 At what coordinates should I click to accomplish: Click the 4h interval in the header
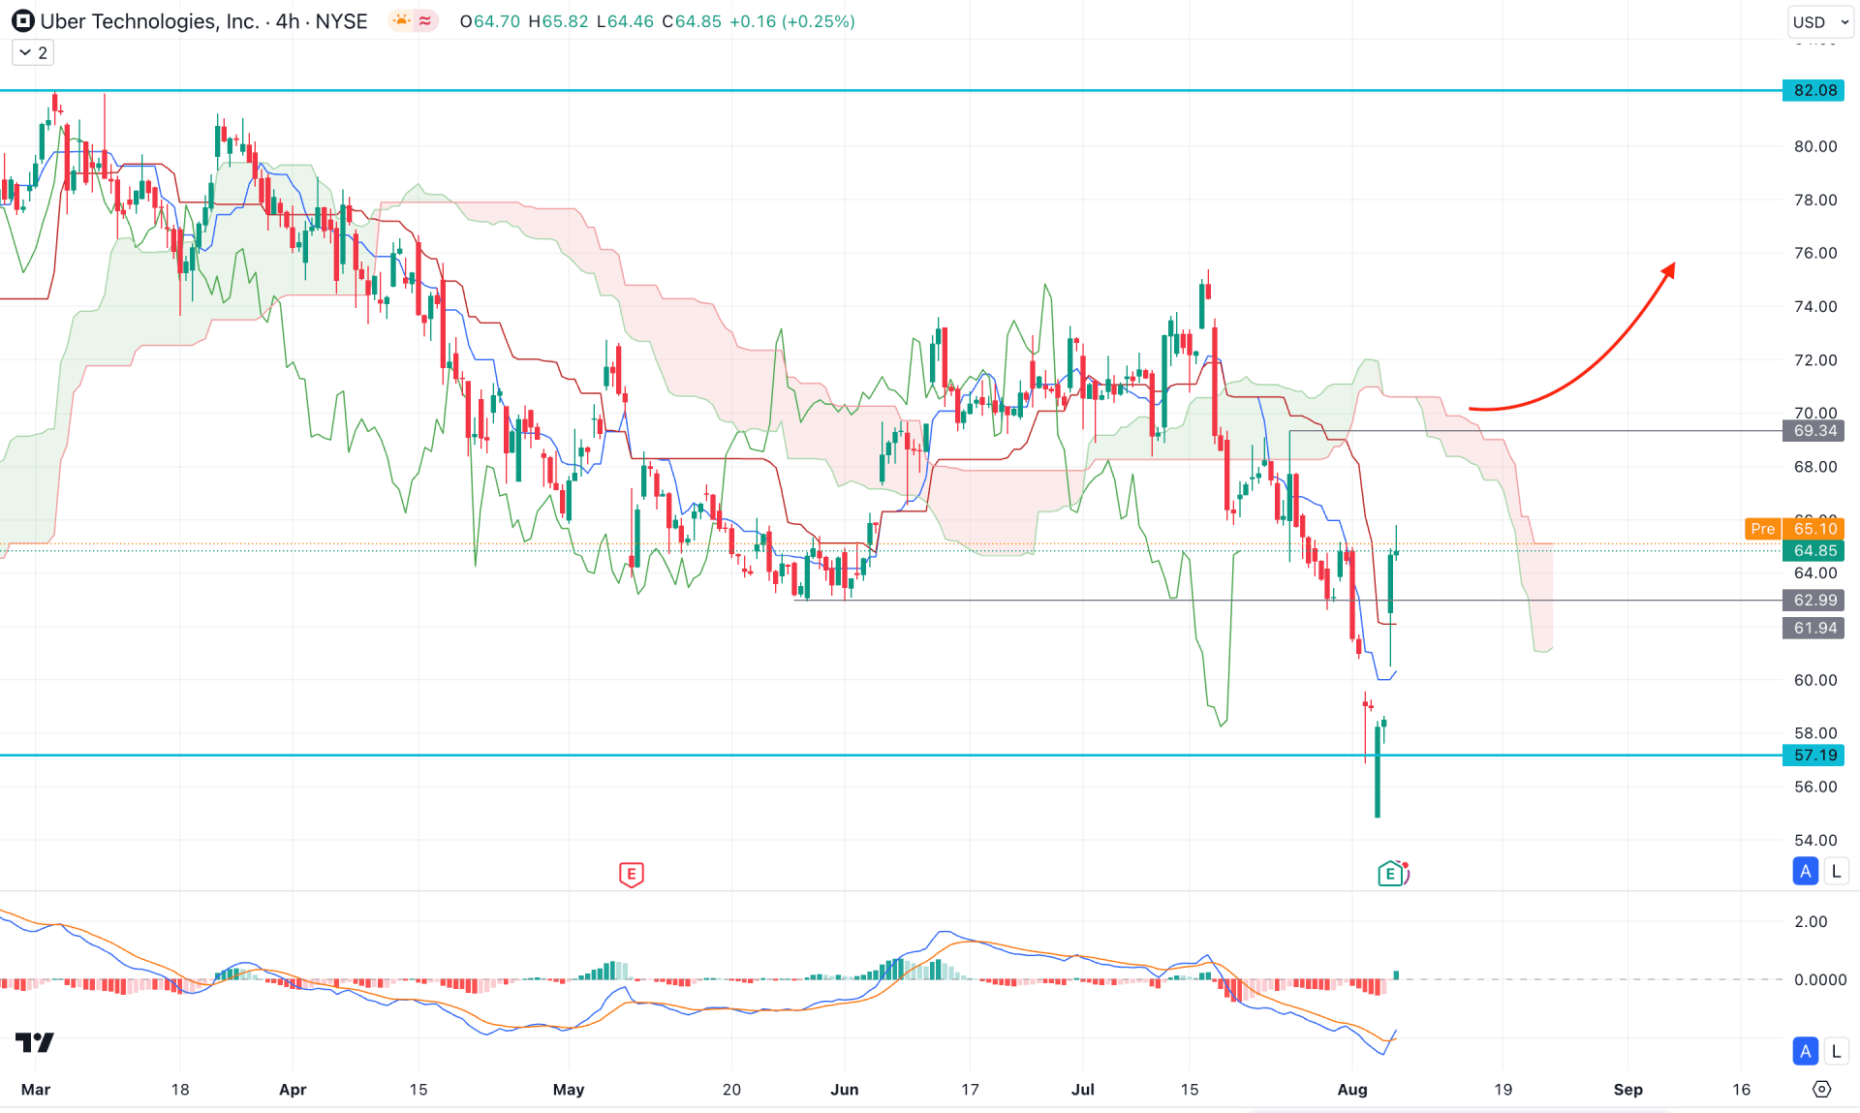[x=288, y=21]
